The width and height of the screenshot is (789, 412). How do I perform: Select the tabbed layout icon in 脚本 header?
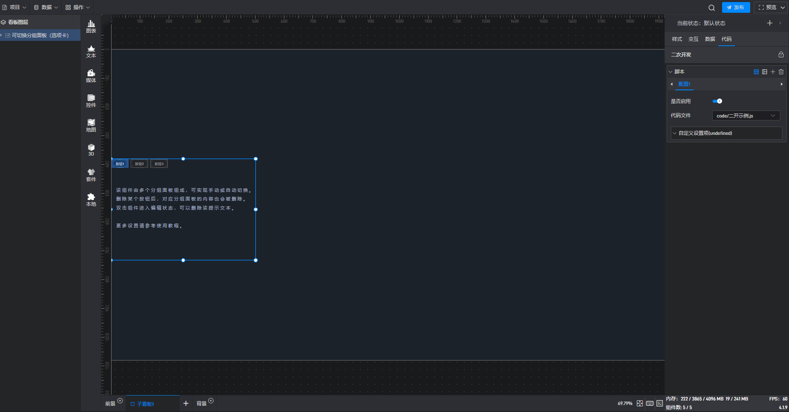point(756,72)
